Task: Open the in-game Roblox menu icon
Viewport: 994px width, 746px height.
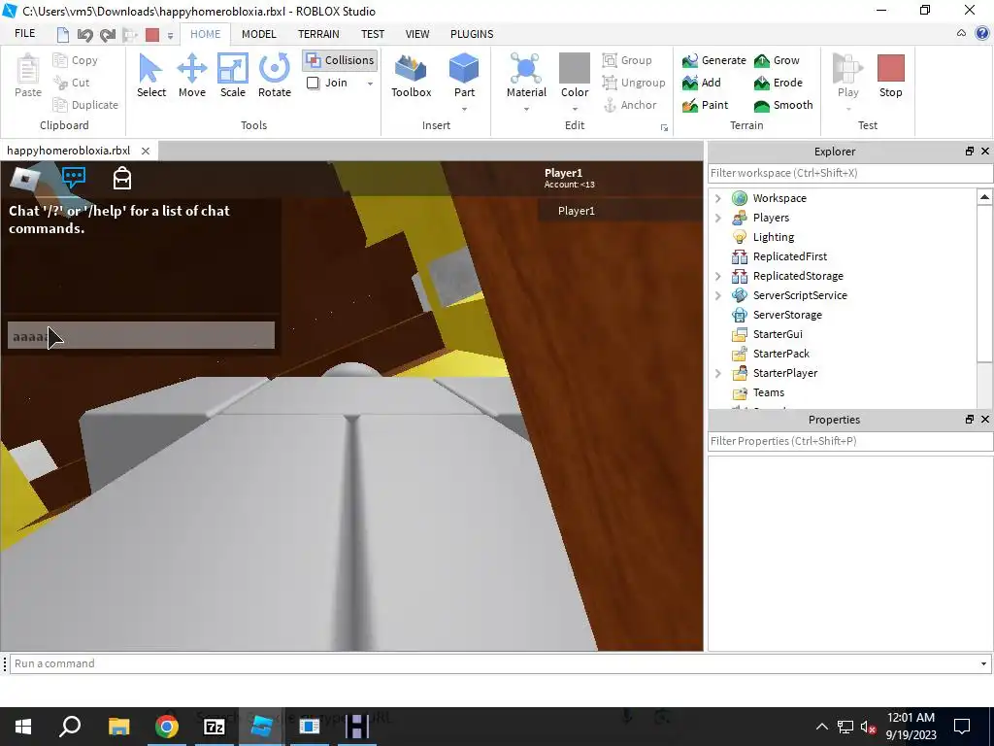Action: [x=24, y=179]
